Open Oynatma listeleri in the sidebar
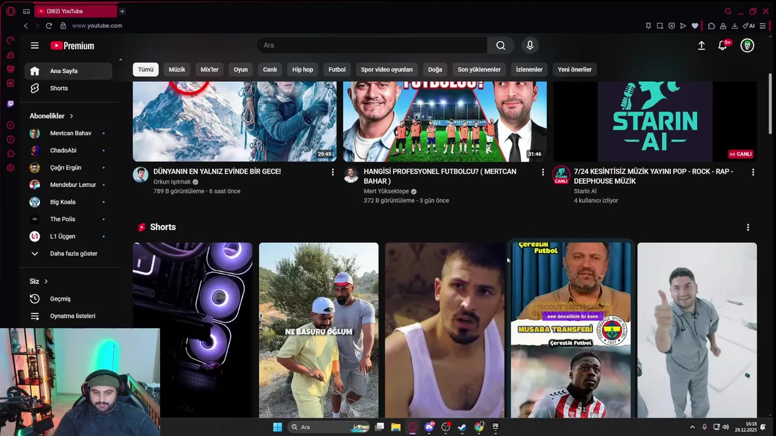776x436 pixels. (x=69, y=316)
